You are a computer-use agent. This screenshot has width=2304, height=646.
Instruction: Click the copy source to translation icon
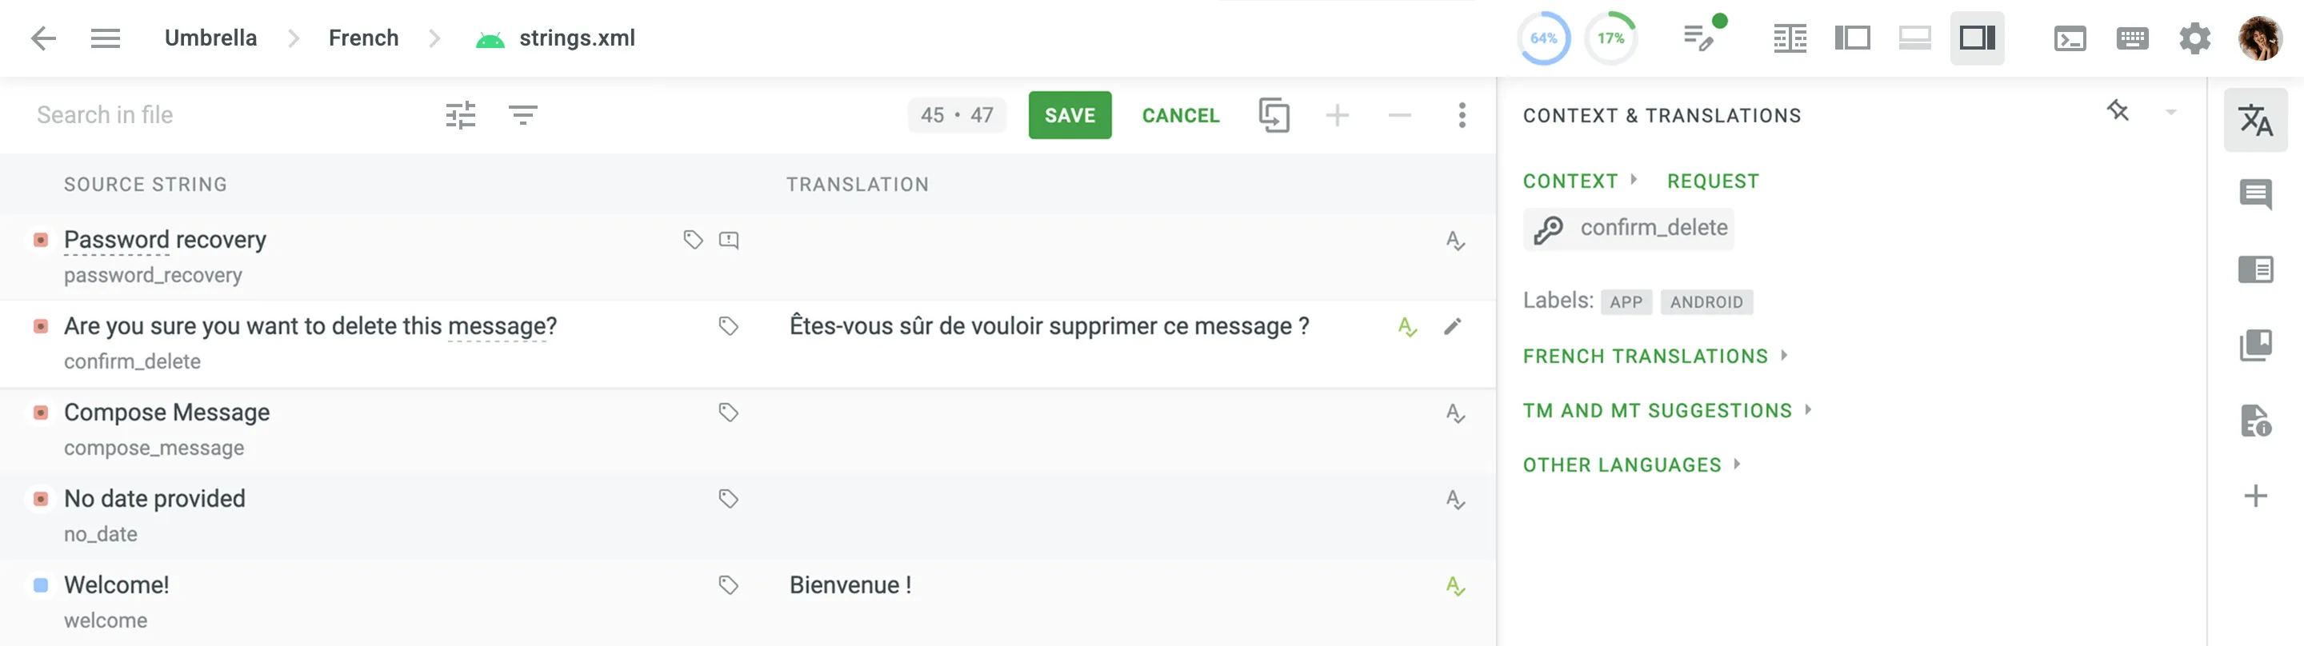pos(1274,114)
